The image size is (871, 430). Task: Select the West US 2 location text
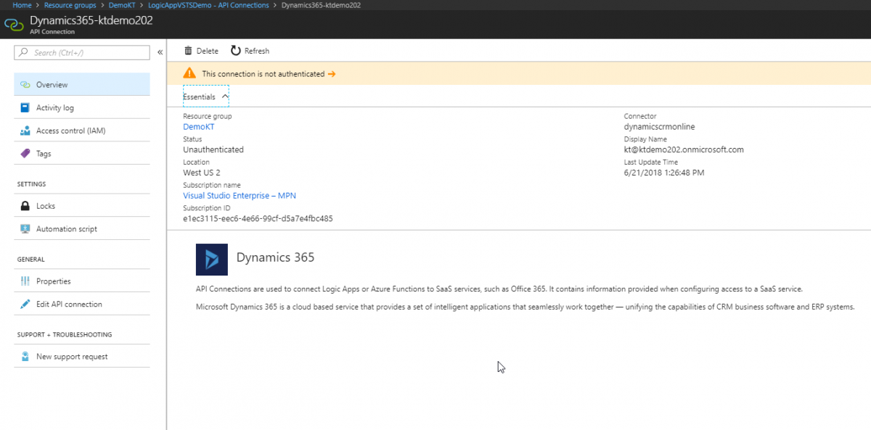click(202, 173)
